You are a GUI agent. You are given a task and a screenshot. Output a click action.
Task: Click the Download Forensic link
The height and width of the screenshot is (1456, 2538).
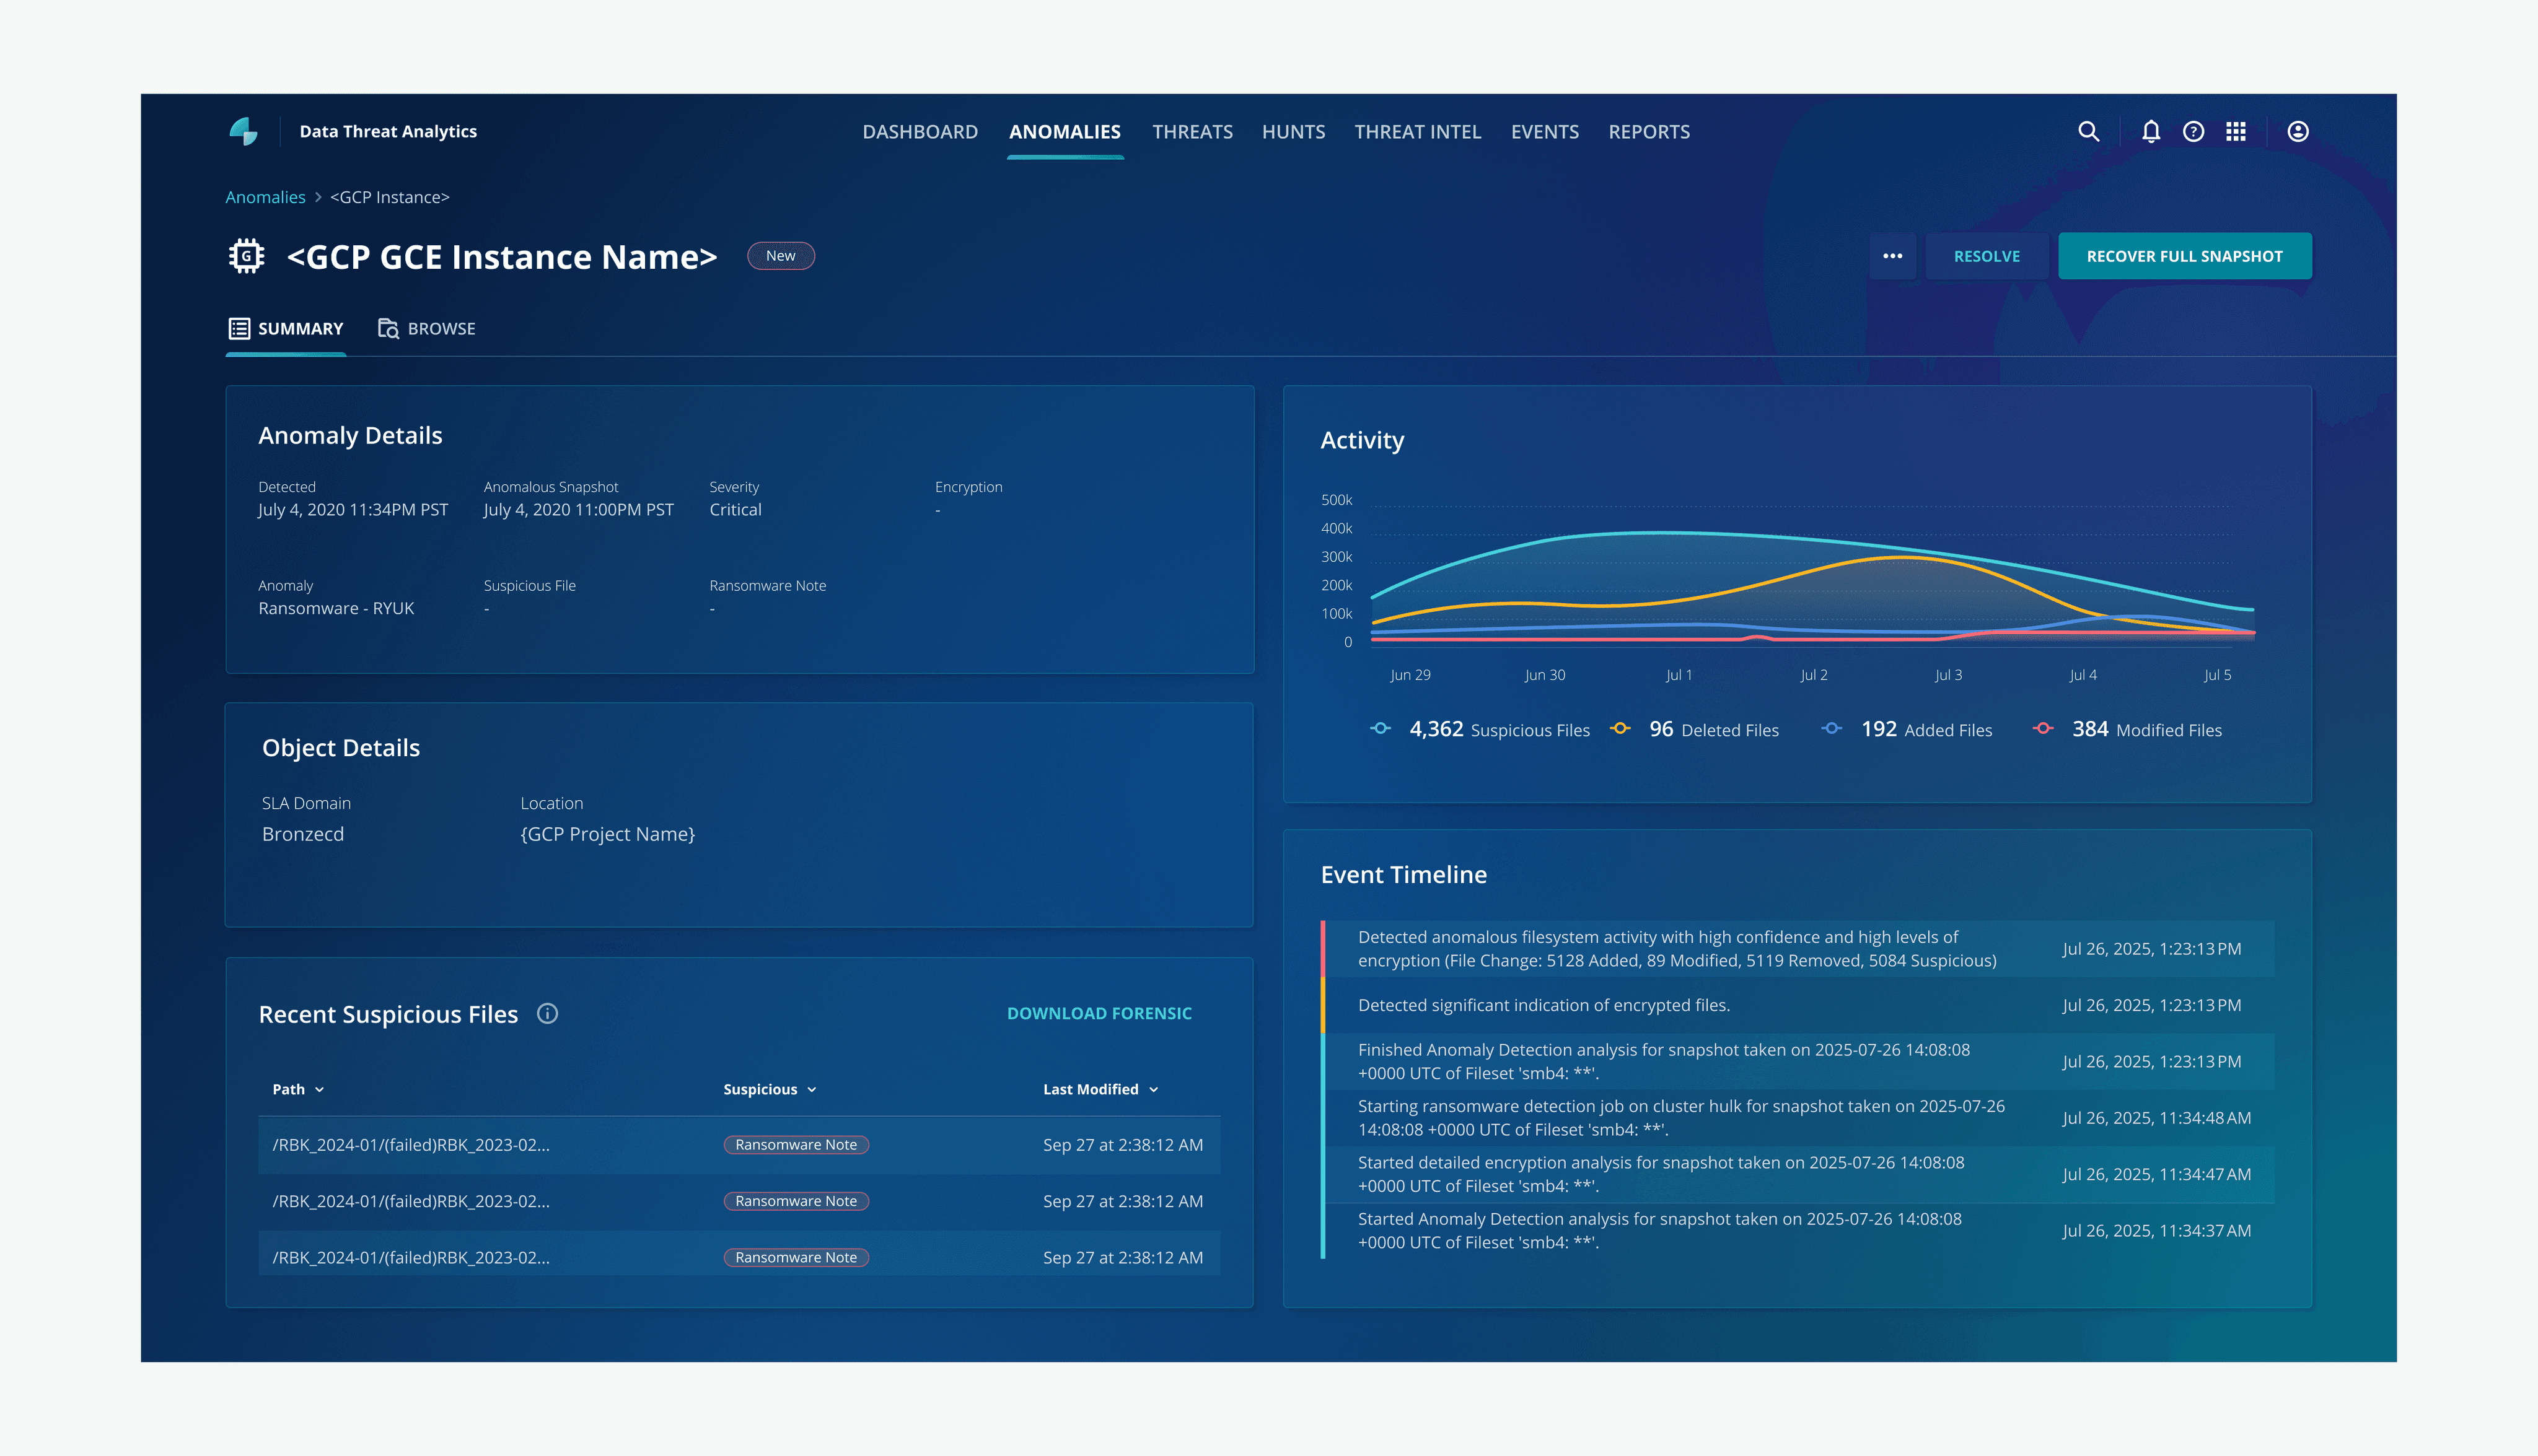(1099, 1014)
